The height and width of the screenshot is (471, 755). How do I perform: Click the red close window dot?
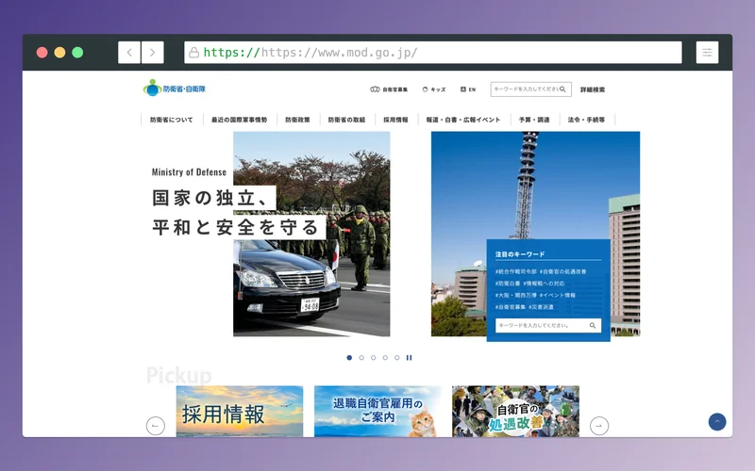click(x=42, y=53)
